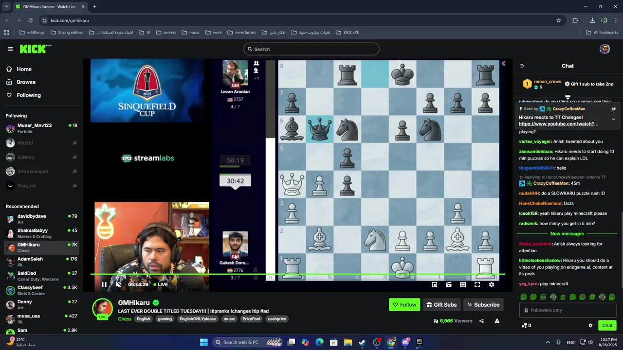Select the PrizePool tag
Image resolution: width=623 pixels, height=350 pixels.
click(251, 319)
